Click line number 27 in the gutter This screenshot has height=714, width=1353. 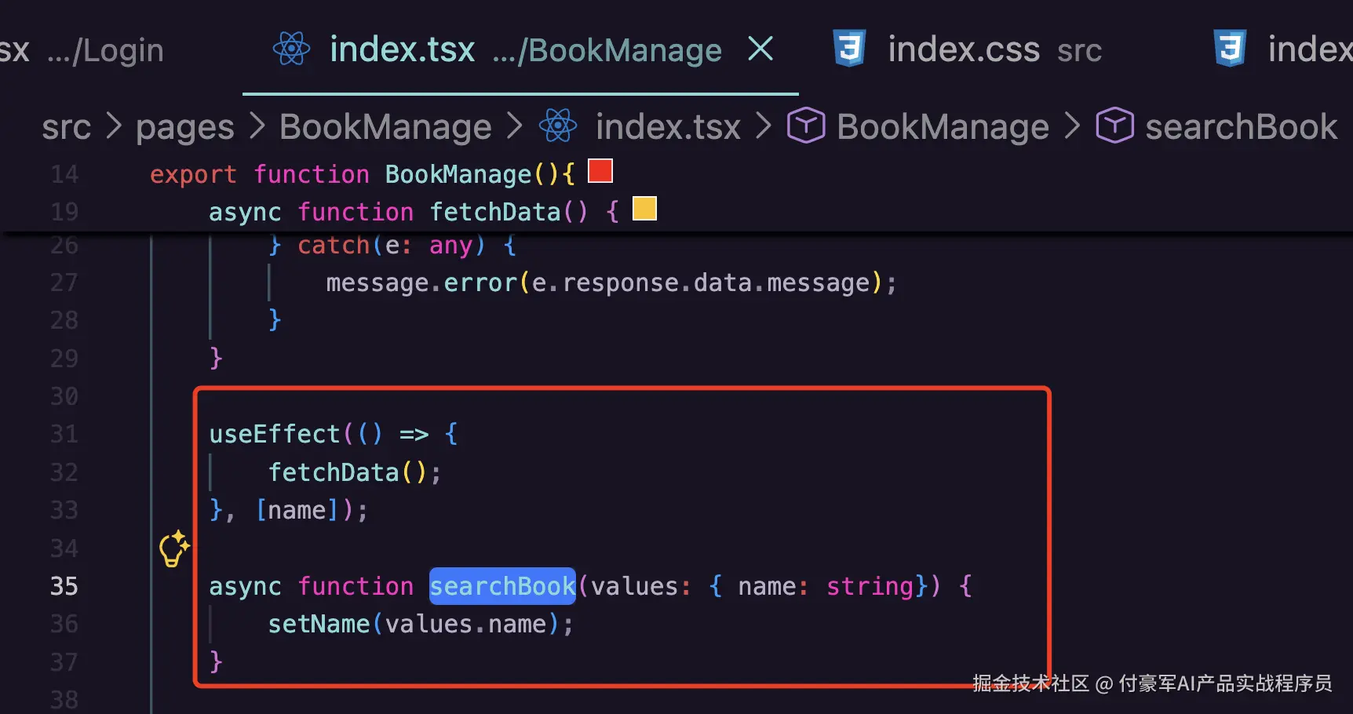tap(64, 282)
